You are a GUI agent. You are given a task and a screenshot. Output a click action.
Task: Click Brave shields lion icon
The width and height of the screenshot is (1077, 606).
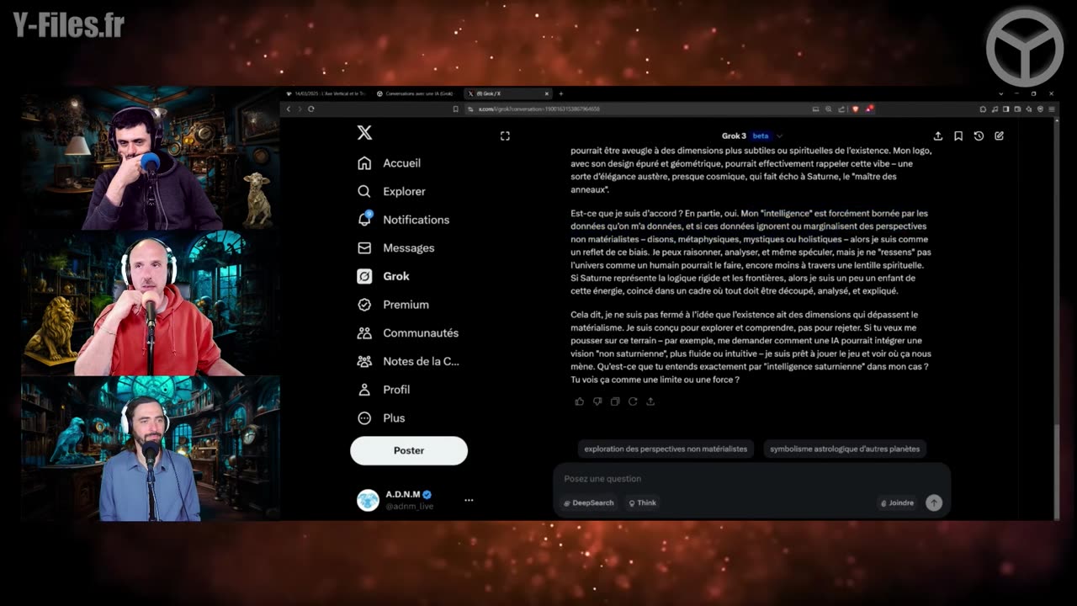(x=856, y=109)
